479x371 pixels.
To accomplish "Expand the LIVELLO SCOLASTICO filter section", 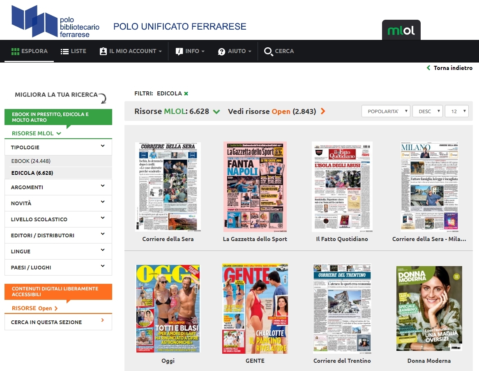I will (58, 219).
